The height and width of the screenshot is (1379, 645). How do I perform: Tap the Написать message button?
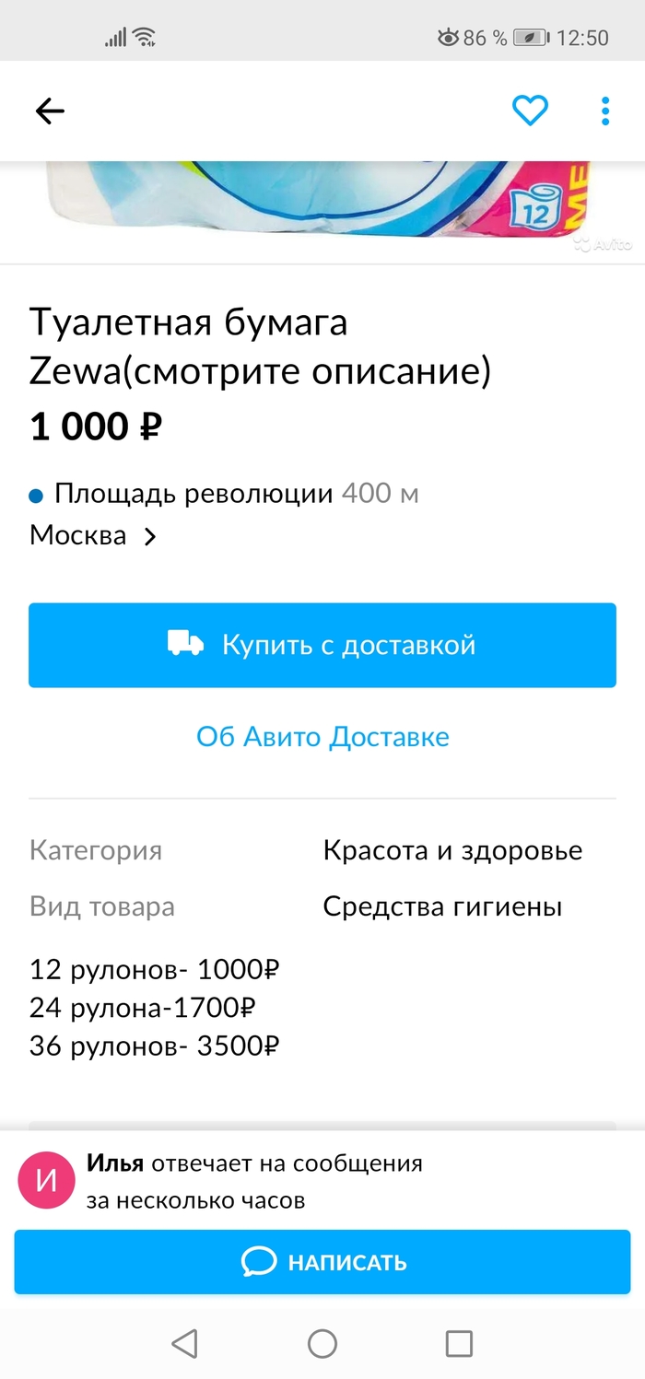(322, 1262)
